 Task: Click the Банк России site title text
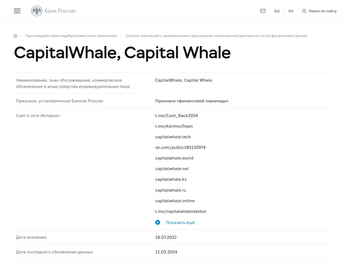coord(60,11)
